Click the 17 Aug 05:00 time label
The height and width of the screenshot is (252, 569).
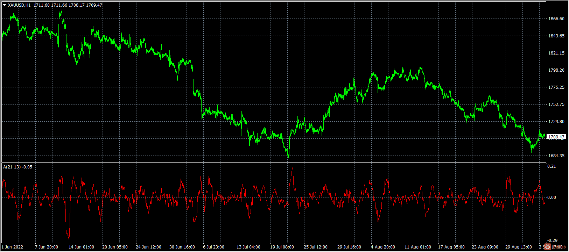[x=451, y=247]
